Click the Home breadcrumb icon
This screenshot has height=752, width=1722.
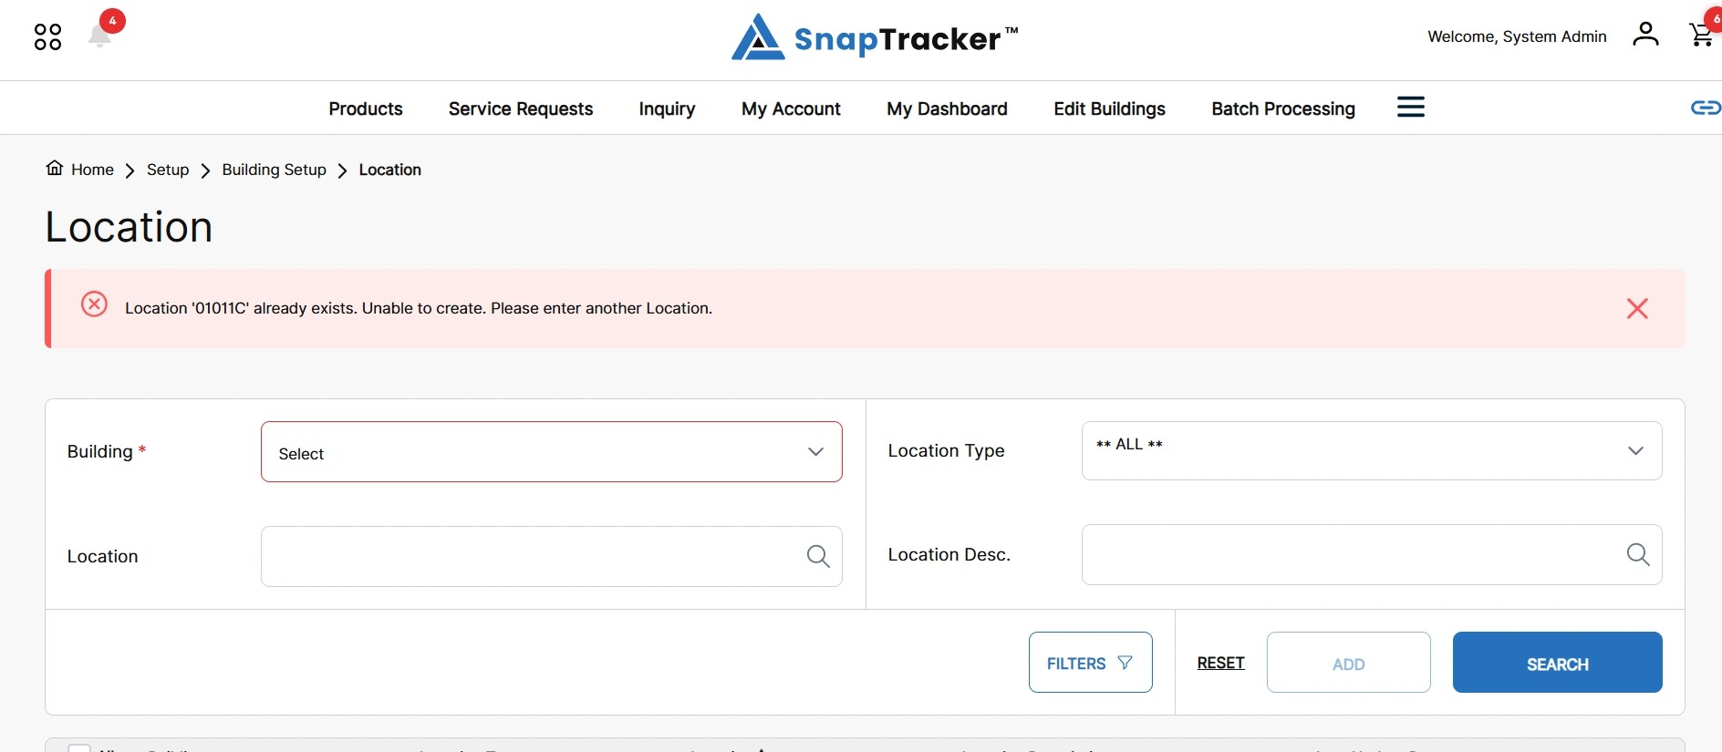(55, 169)
